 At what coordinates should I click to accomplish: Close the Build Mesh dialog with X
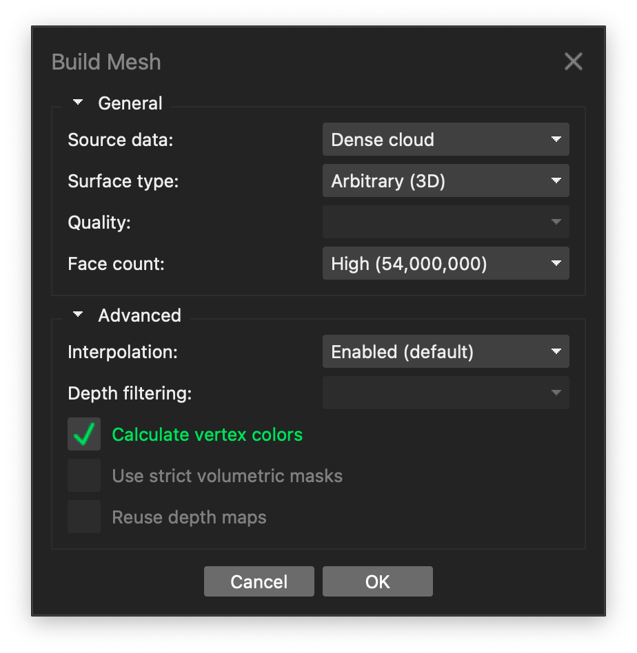point(573,61)
